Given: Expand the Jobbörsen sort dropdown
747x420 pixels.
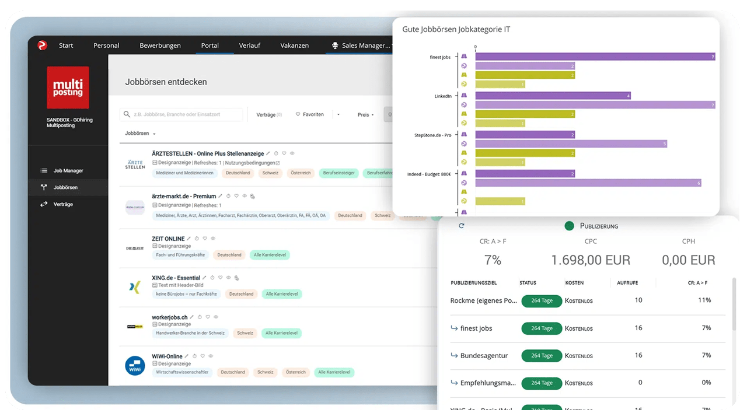Looking at the screenshot, I should [140, 134].
